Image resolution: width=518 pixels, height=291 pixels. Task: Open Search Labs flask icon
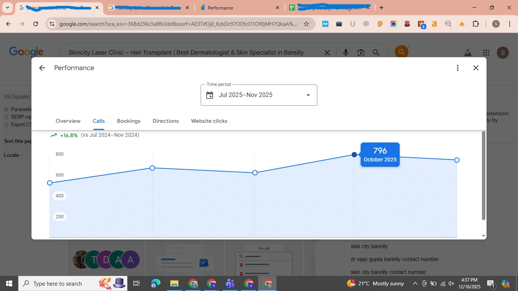pos(468,53)
